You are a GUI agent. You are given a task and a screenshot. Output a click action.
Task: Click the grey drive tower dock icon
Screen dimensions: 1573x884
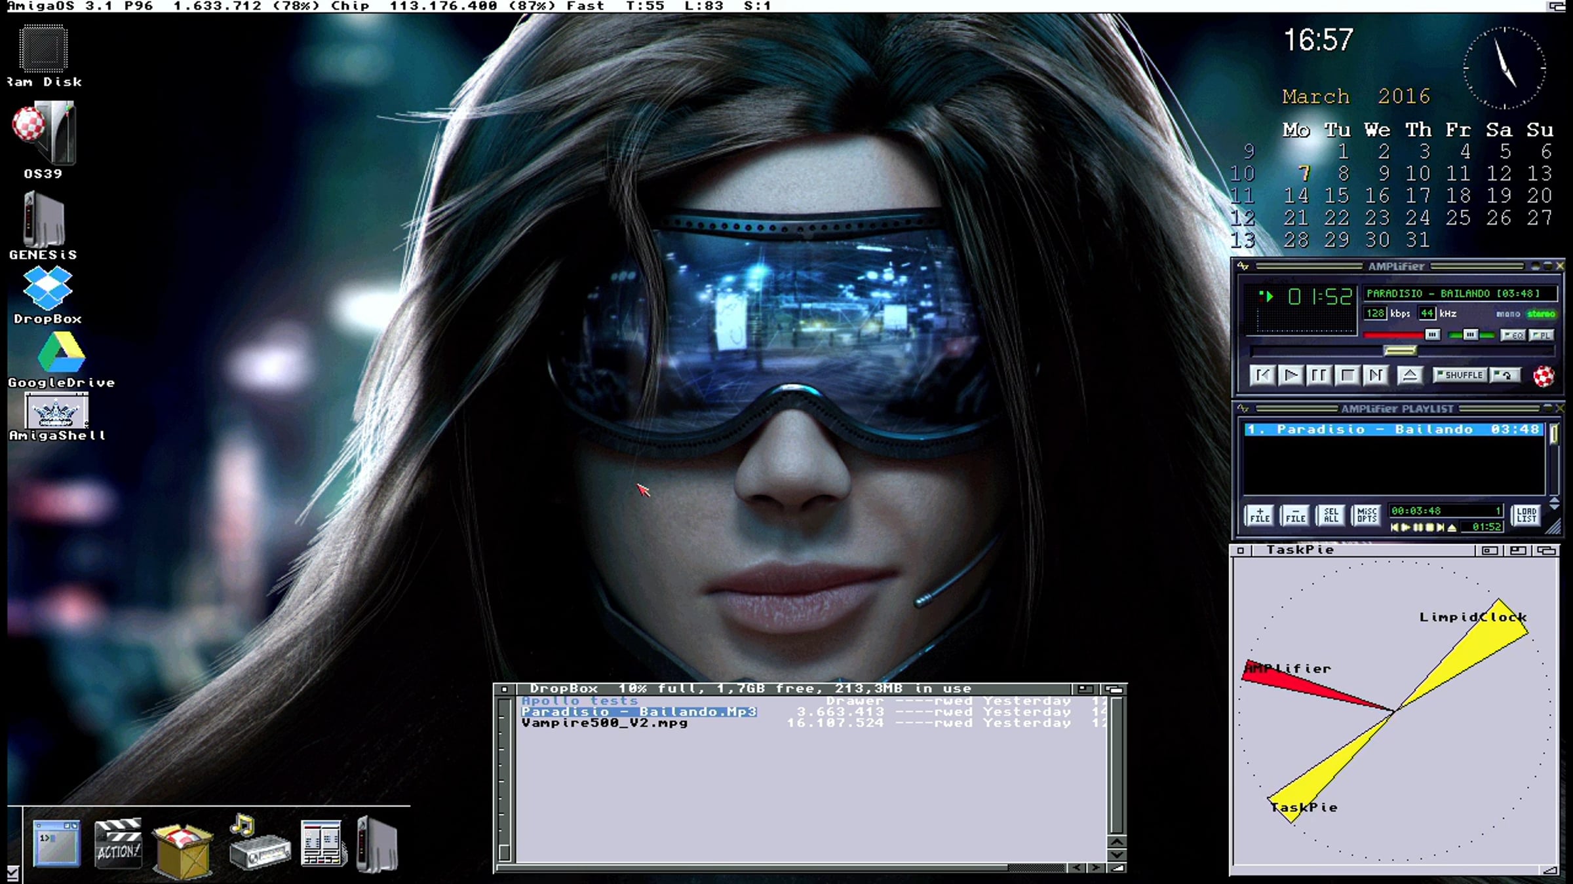pyautogui.click(x=378, y=843)
